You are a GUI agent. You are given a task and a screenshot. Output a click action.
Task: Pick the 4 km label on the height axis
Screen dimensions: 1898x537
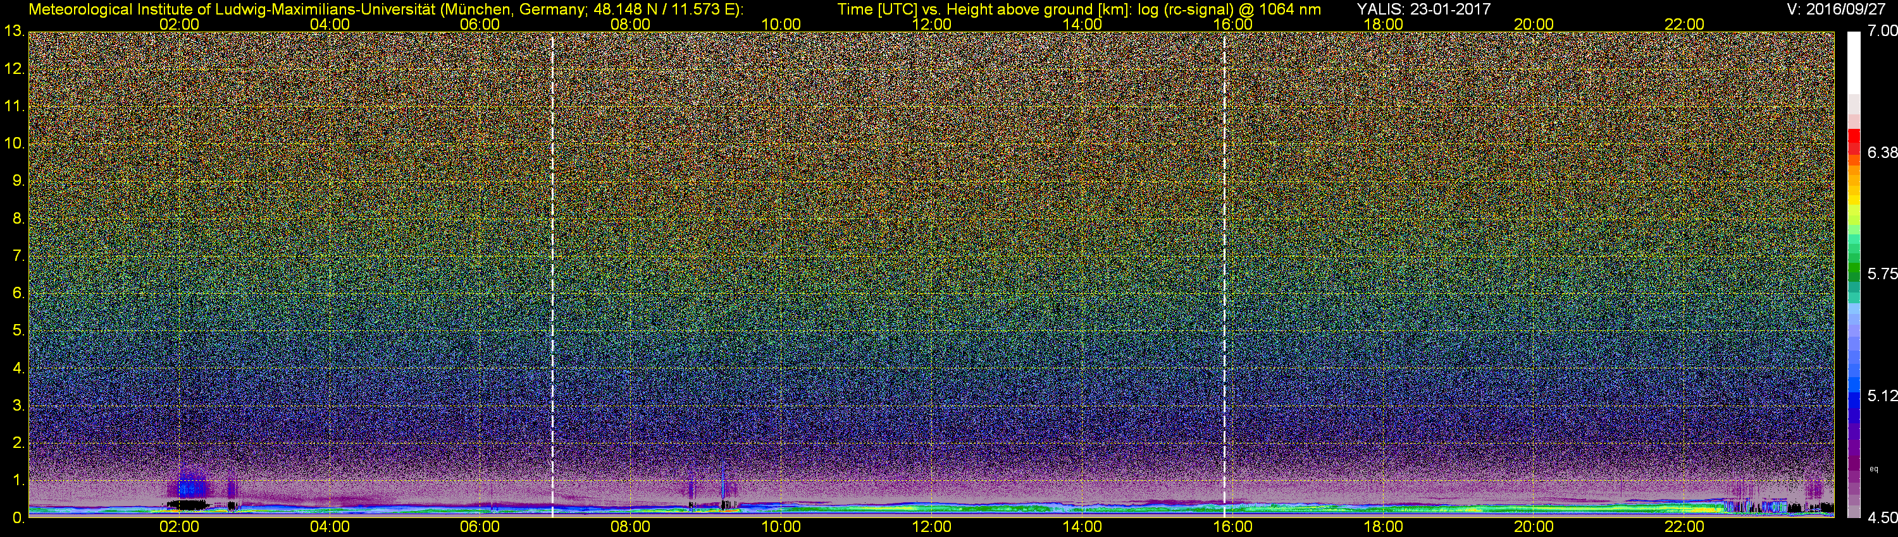[x=18, y=368]
